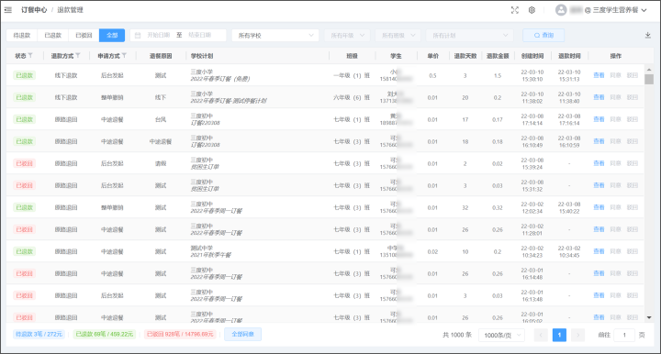
Task: Enter fullscreen mode via the expand icon
Action: point(515,10)
